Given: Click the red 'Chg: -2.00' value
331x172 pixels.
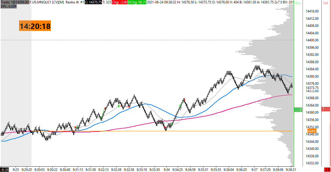Looking at the screenshot, I should [x=120, y=2].
